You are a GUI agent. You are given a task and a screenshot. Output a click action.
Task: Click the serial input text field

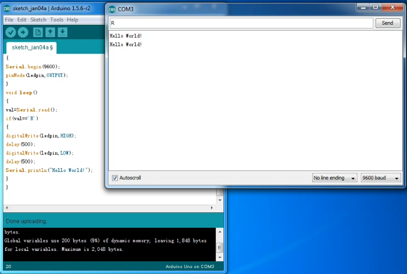coord(241,23)
